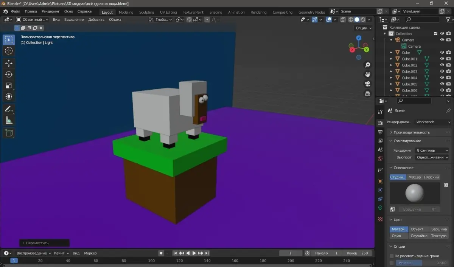Click the 'Рентген' opacity slider

pyautogui.click(x=422, y=263)
